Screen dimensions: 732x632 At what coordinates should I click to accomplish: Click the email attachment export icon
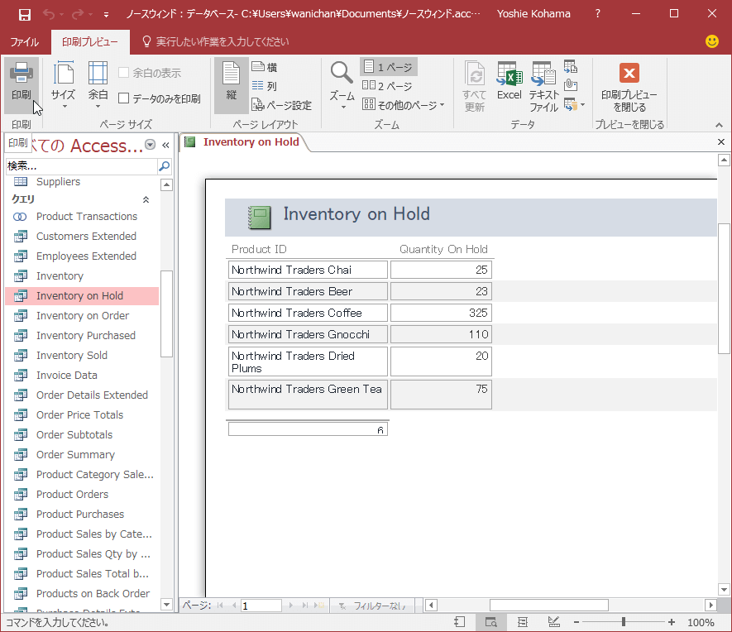571,85
